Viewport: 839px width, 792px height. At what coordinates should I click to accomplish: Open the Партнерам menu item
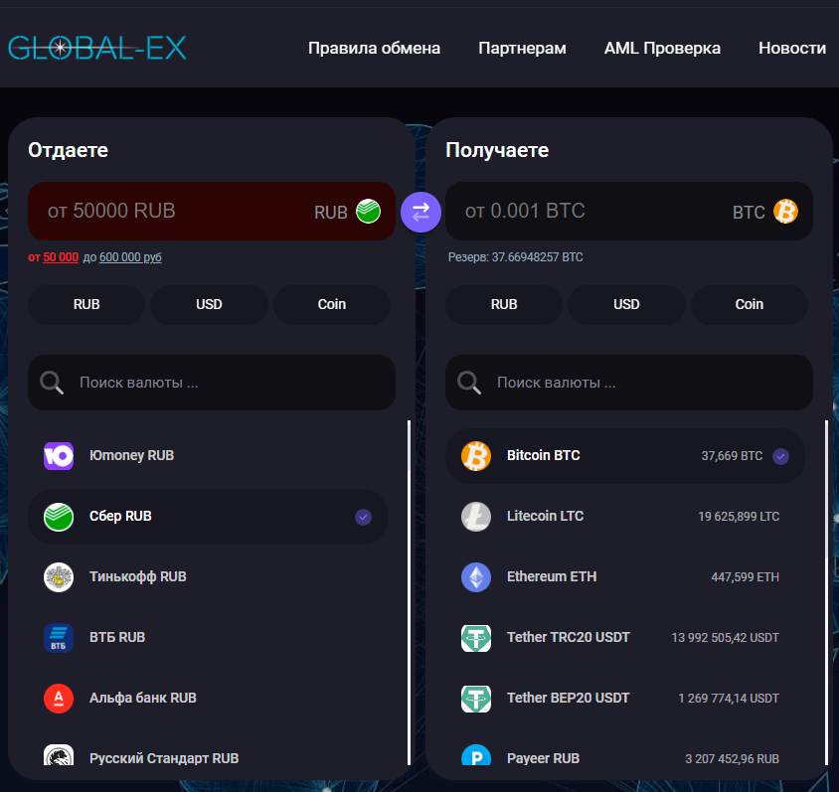[522, 48]
